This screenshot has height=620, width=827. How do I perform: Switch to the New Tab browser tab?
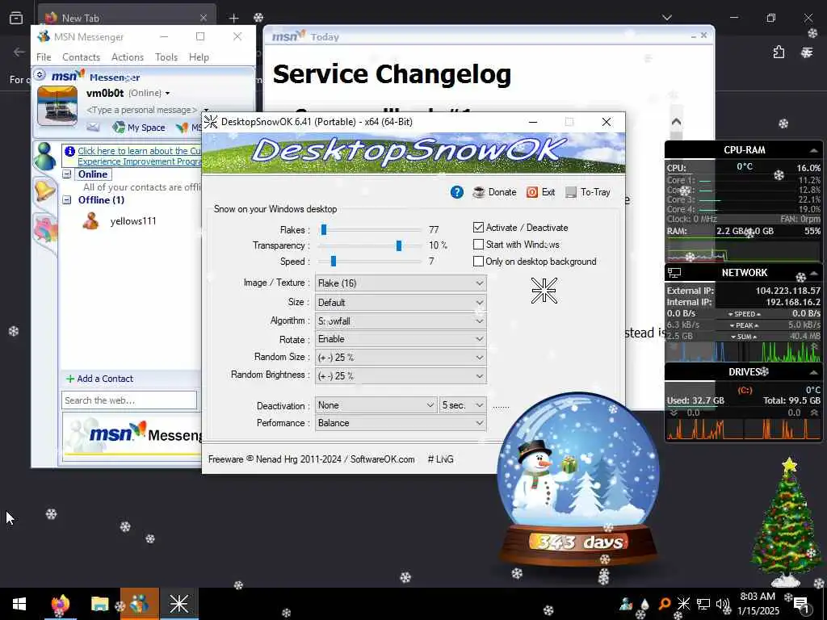127,18
